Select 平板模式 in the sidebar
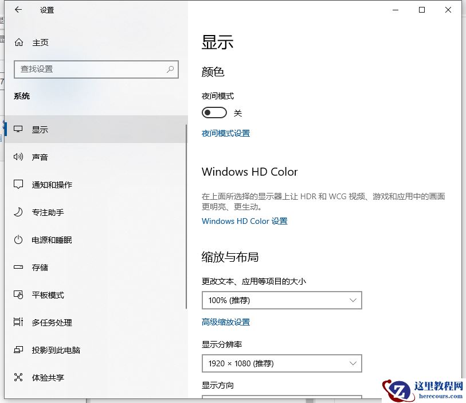 pos(46,295)
